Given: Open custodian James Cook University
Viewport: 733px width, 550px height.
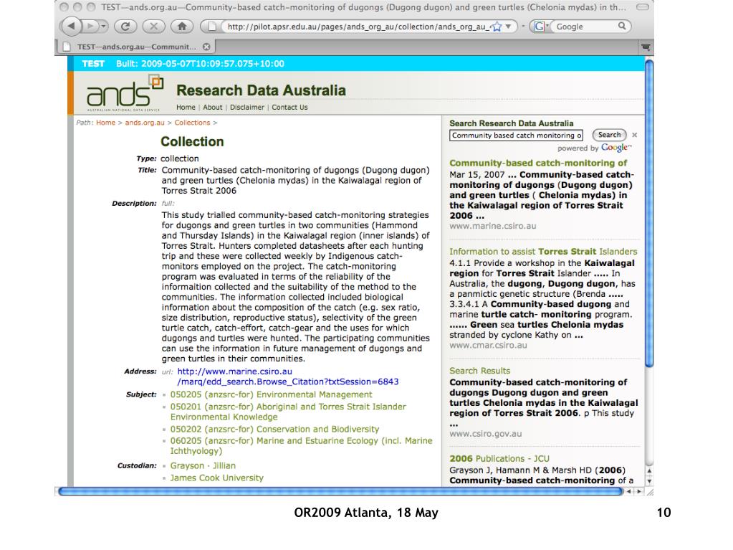Looking at the screenshot, I should [216, 478].
